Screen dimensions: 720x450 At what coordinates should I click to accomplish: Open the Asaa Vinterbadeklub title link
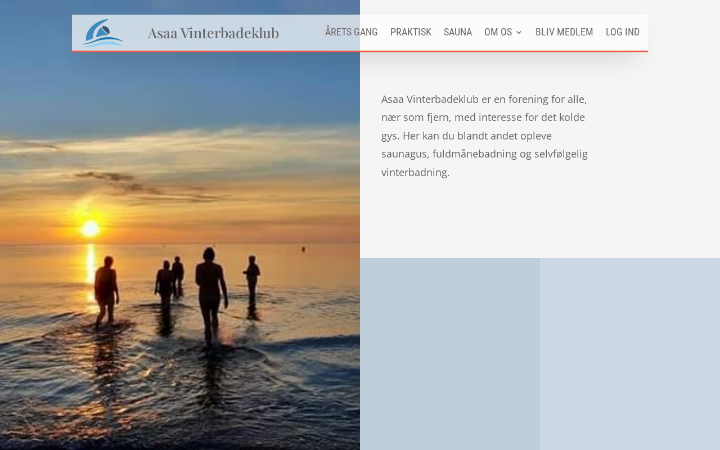[x=213, y=33]
